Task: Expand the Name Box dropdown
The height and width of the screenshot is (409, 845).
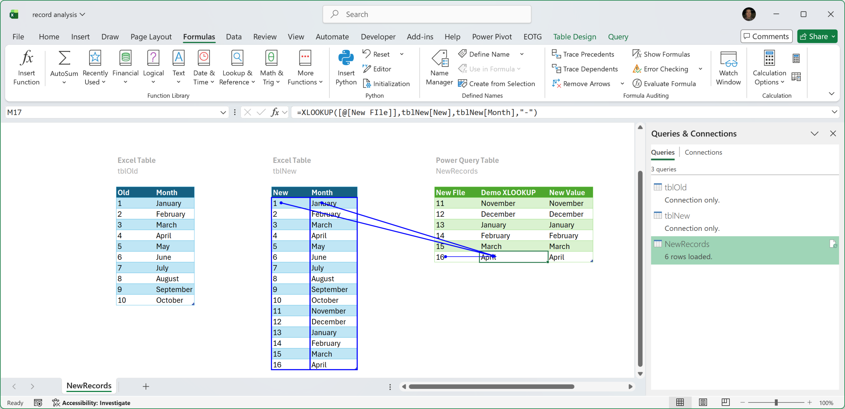Action: (x=223, y=113)
